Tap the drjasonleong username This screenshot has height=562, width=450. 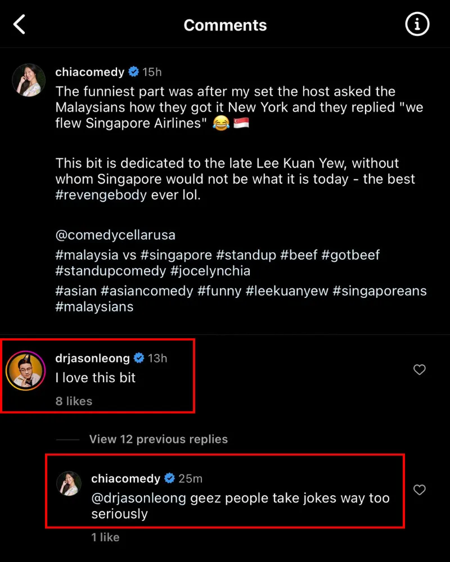[x=92, y=358]
